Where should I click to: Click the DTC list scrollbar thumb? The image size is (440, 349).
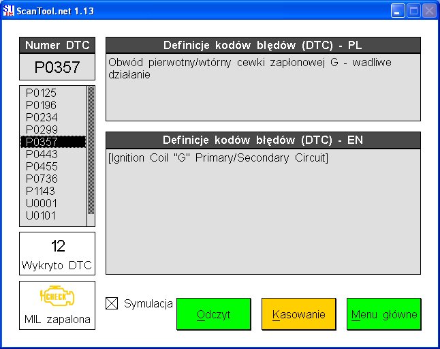tap(91, 150)
